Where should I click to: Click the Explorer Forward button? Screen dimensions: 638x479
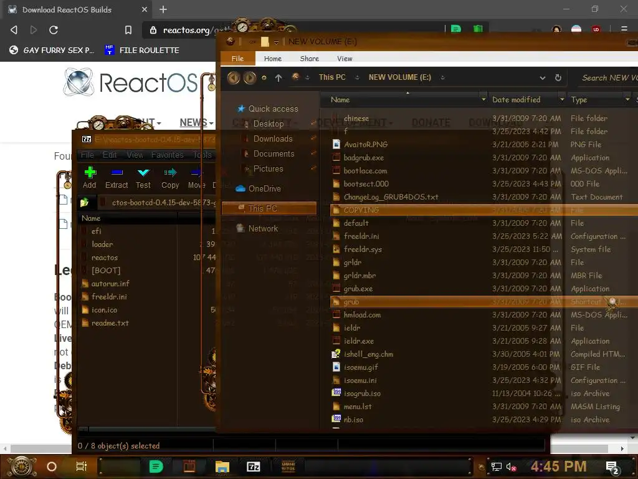(250, 77)
